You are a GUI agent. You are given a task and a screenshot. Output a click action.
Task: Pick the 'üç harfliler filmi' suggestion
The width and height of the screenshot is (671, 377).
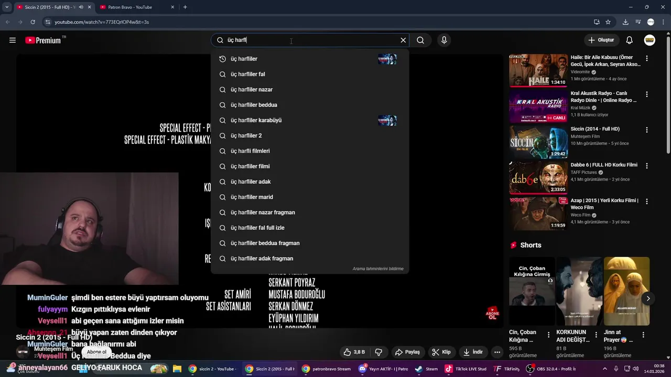point(310,167)
